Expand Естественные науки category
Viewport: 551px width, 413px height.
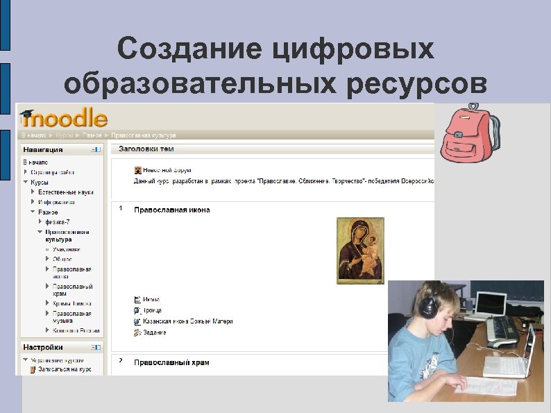33,192
